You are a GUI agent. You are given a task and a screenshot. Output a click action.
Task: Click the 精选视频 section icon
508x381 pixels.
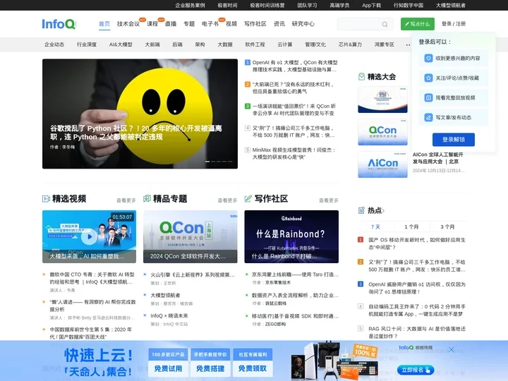point(46,198)
